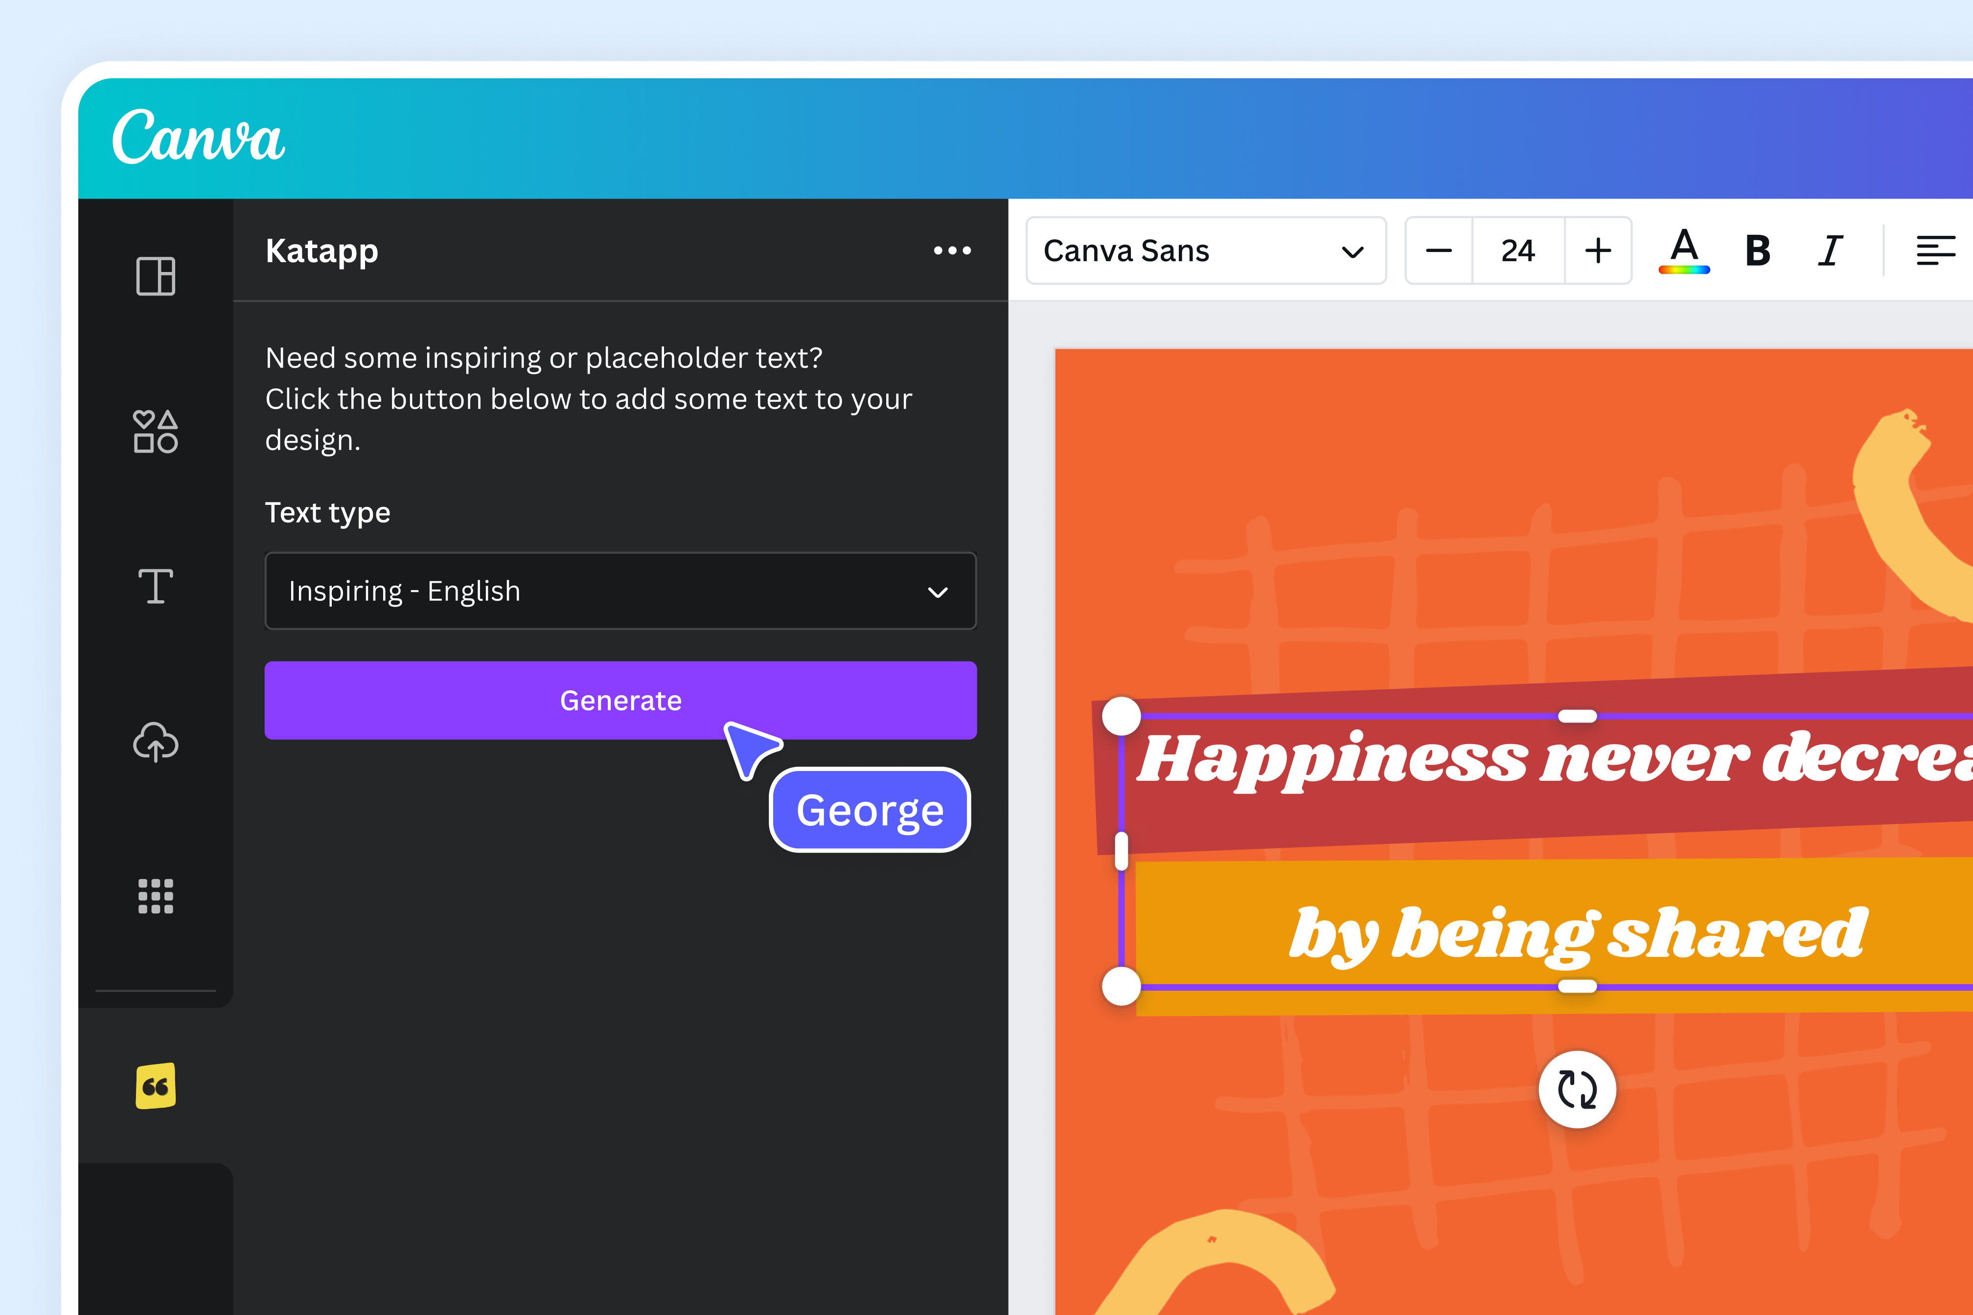The image size is (1973, 1315).
Task: Toggle bold formatting on the quote text
Action: tap(1758, 250)
